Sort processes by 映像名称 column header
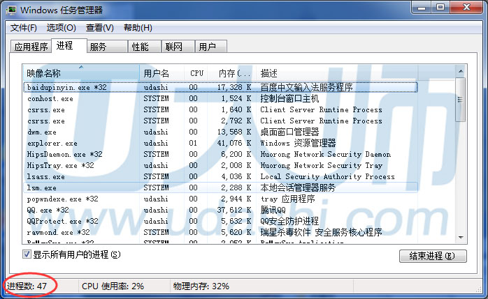Viewport: 488px width, 299px height. coord(81,72)
